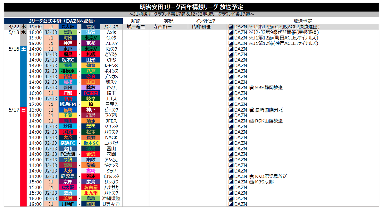Click the DAZN bars icon in 町田 vs 東京V row
The height and width of the screenshot is (210, 383).
tap(231, 38)
